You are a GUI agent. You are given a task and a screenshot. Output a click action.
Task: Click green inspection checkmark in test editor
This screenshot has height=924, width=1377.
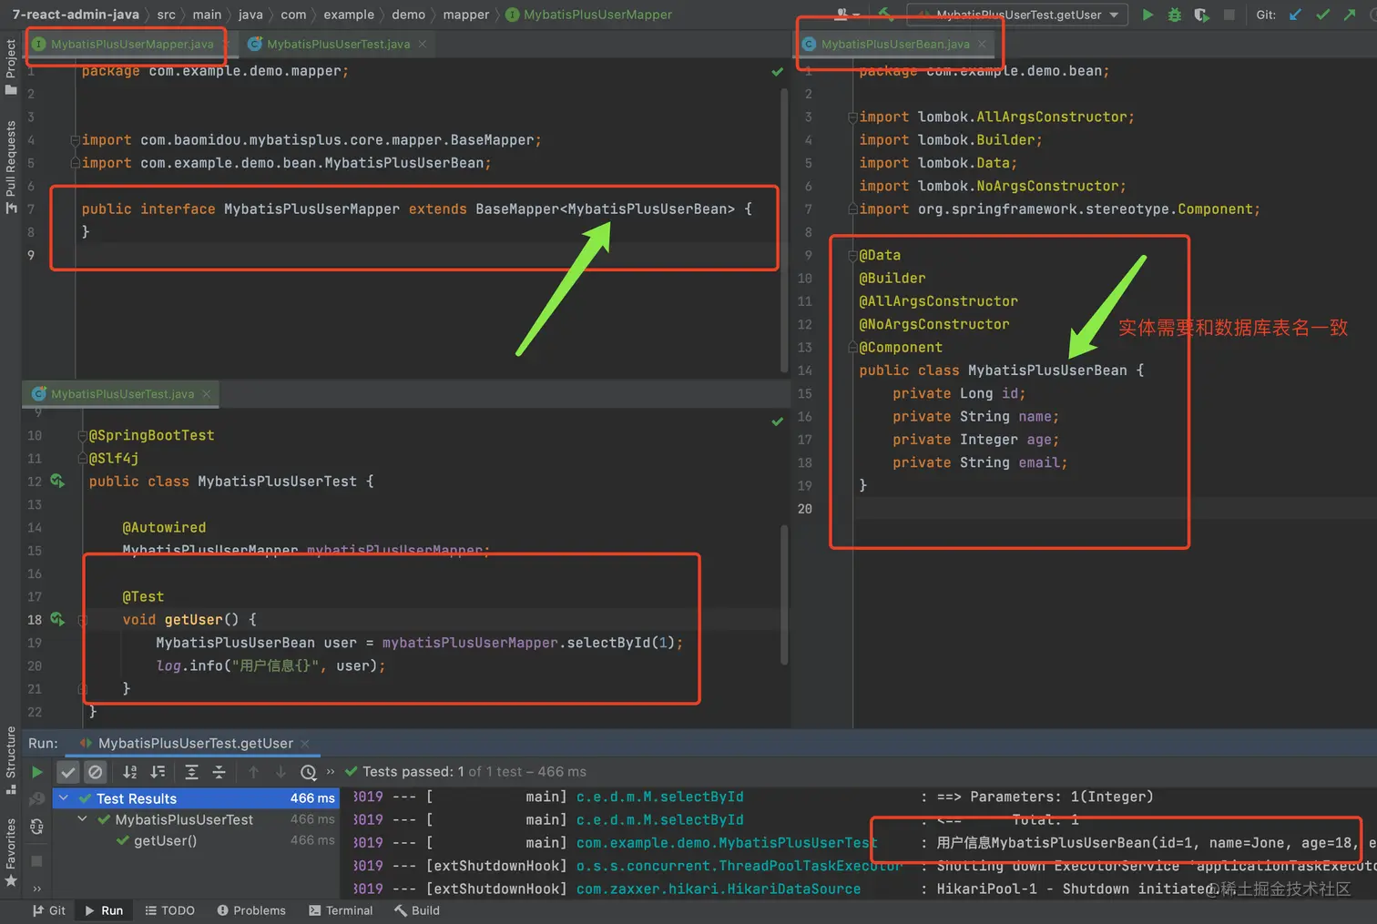[777, 421]
